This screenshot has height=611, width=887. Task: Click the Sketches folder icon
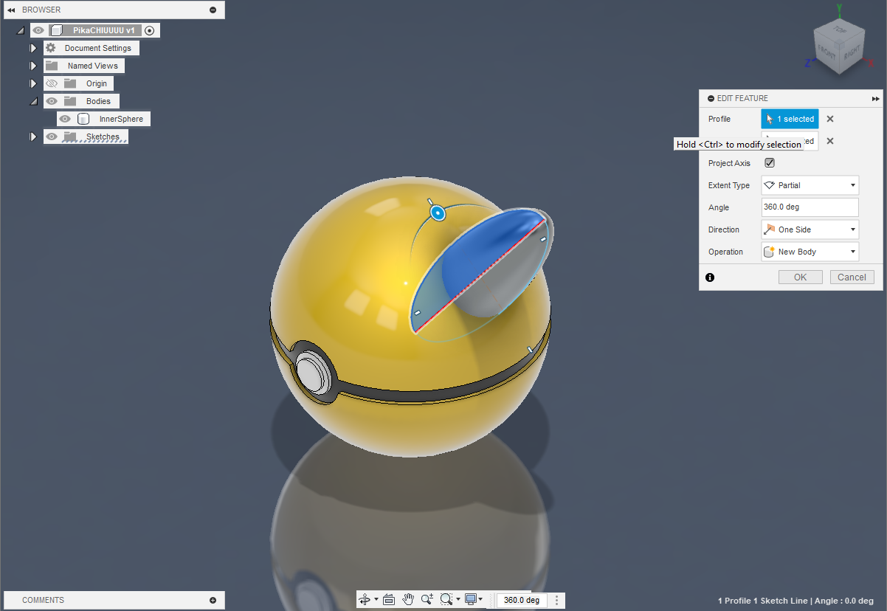[70, 137]
